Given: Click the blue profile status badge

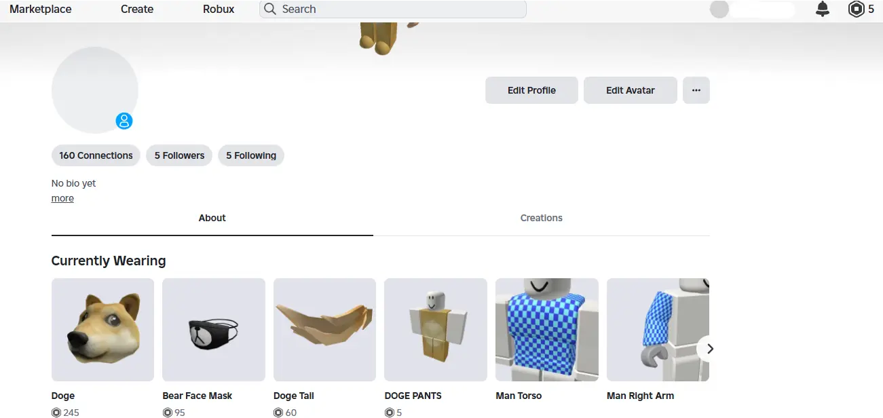Looking at the screenshot, I should click(124, 121).
